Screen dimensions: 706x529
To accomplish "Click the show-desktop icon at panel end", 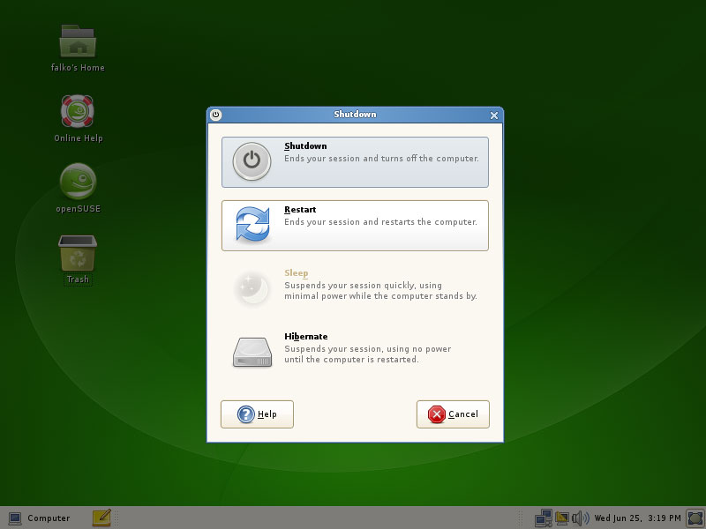I will point(695,518).
